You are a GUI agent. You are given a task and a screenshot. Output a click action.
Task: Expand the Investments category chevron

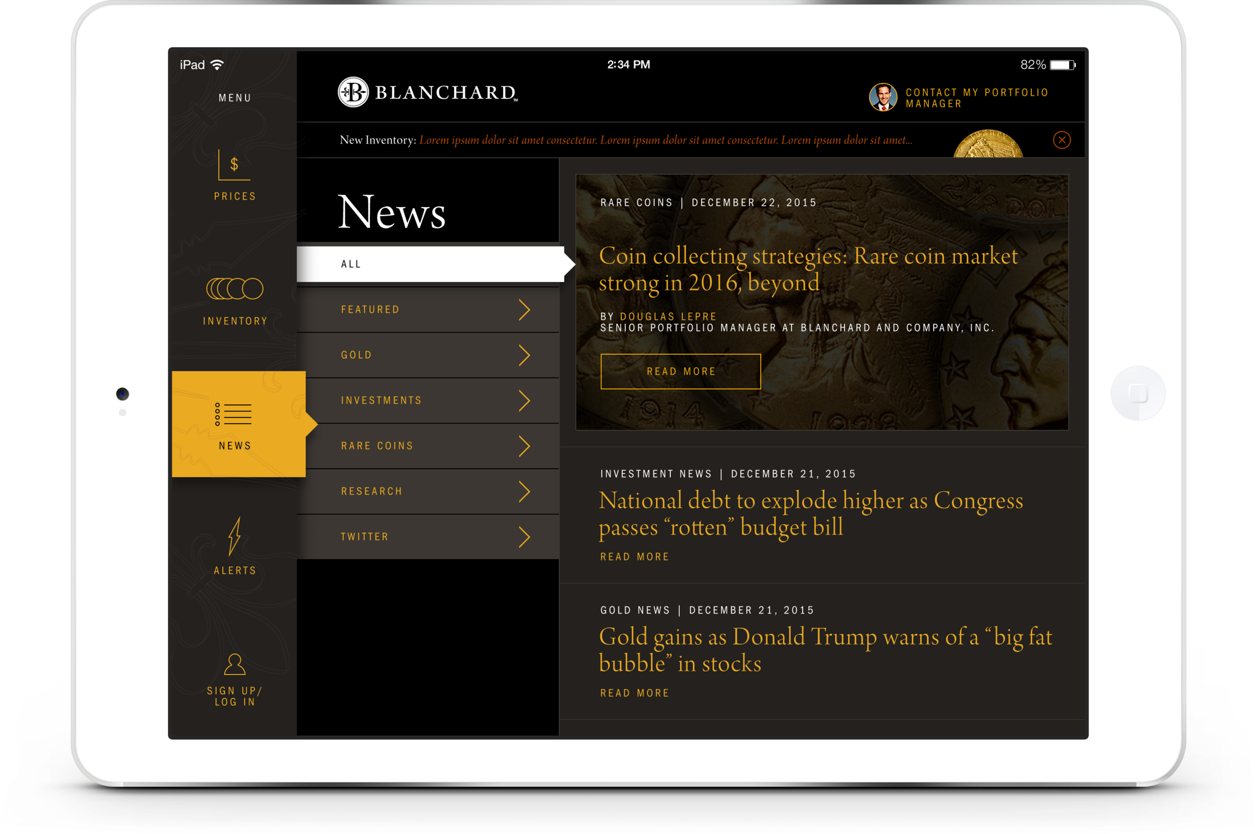point(525,400)
